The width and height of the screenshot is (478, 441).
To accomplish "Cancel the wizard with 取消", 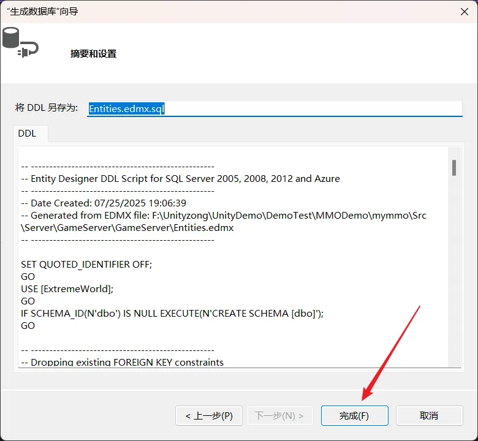I will pos(429,415).
